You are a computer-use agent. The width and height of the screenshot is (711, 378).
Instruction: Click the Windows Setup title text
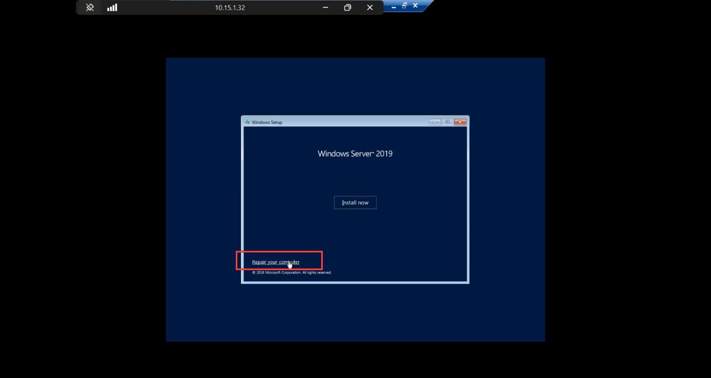point(267,122)
